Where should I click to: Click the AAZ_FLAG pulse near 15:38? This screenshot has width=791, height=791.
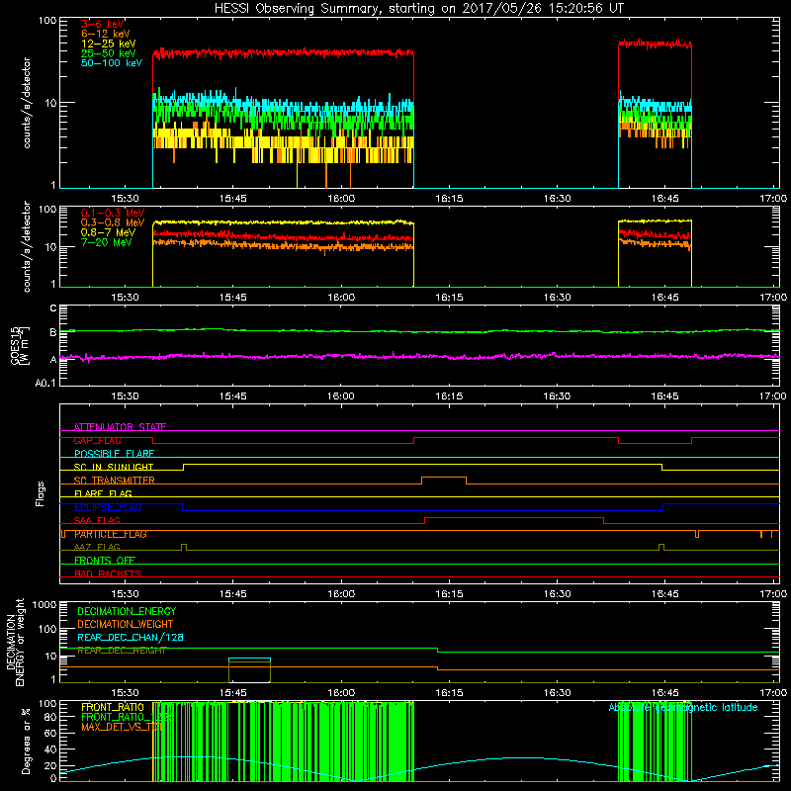click(184, 547)
